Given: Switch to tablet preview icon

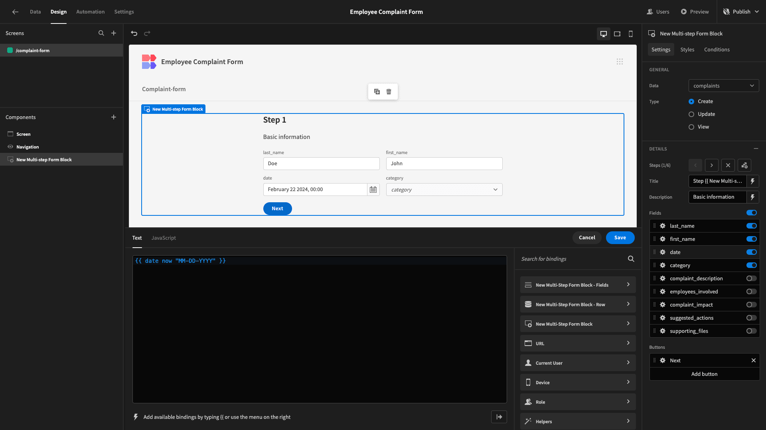Looking at the screenshot, I should tap(617, 34).
